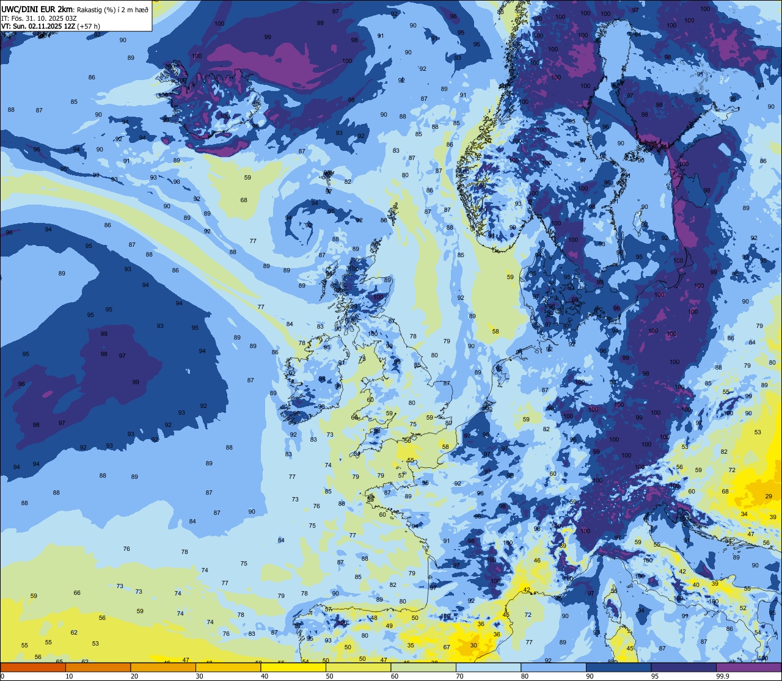The height and width of the screenshot is (681, 782).
Task: Click the '99.9' legend tick label
Action: pyautogui.click(x=723, y=676)
